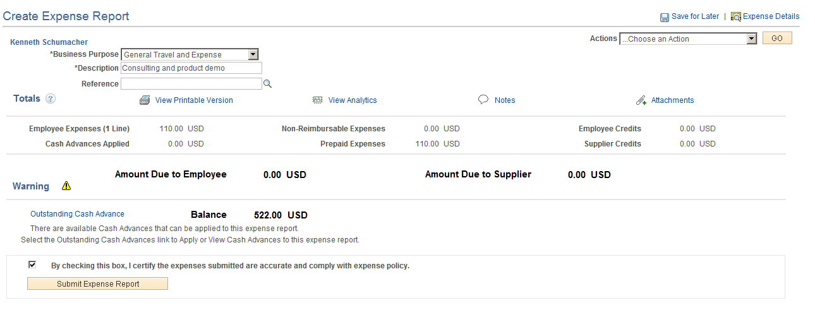This screenshot has width=815, height=310.
Task: Click the Supplier Credits label
Action: [x=613, y=144]
